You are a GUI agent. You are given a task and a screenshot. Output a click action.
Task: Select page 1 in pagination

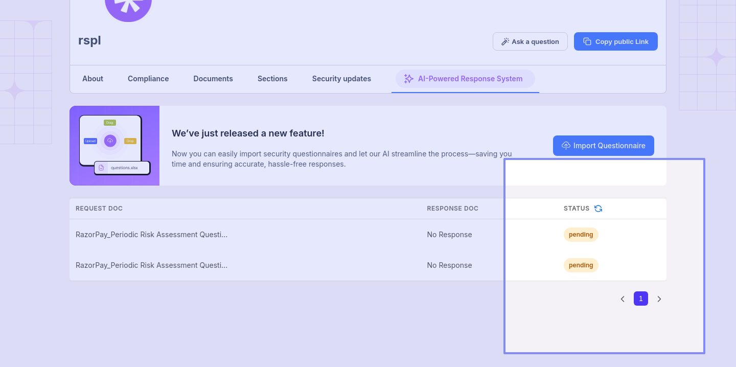pos(641,299)
